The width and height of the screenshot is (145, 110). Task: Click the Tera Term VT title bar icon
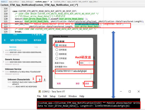40,92
